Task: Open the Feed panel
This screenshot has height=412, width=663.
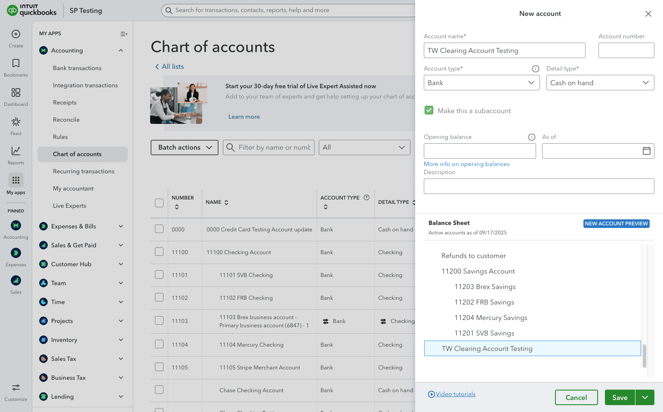Action: point(15,125)
